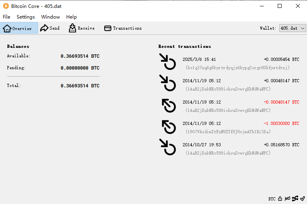Image resolution: width=307 pixels, height=204 pixels.
Task: Click the outgoing icon for -1.00030000 BTC transaction
Action: pyautogui.click(x=169, y=127)
